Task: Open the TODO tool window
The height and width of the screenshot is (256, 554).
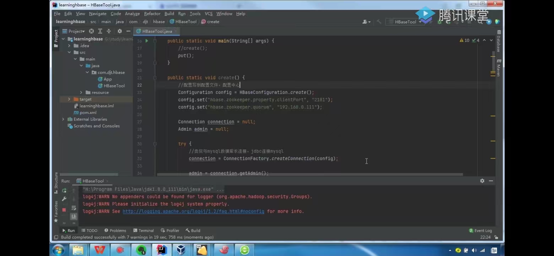Action: (x=89, y=230)
